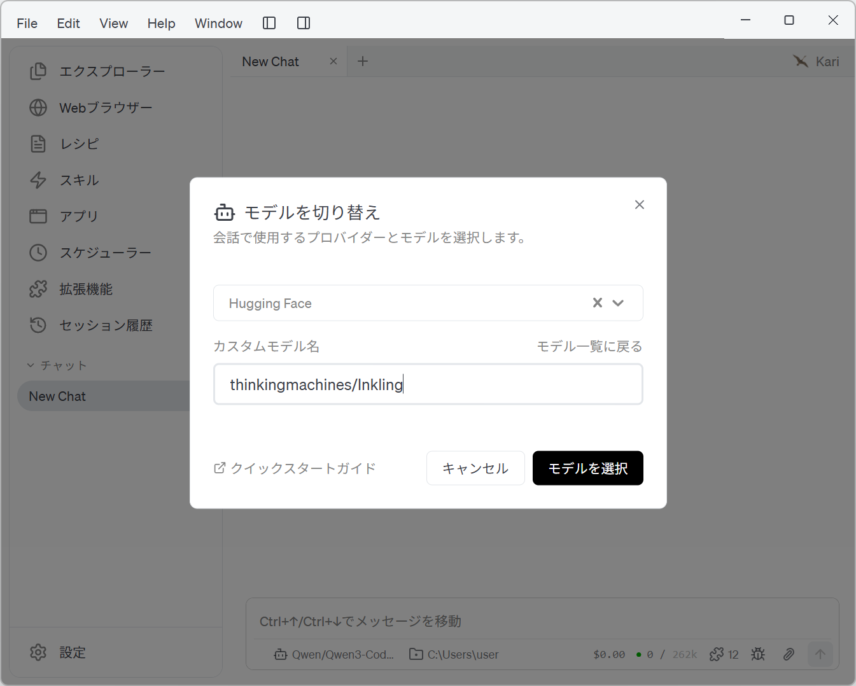
Task: Click モデル一覧に戻る link
Action: click(x=589, y=346)
